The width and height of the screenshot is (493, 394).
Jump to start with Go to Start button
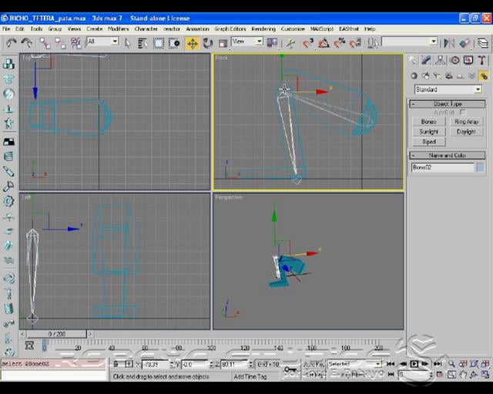click(x=391, y=364)
